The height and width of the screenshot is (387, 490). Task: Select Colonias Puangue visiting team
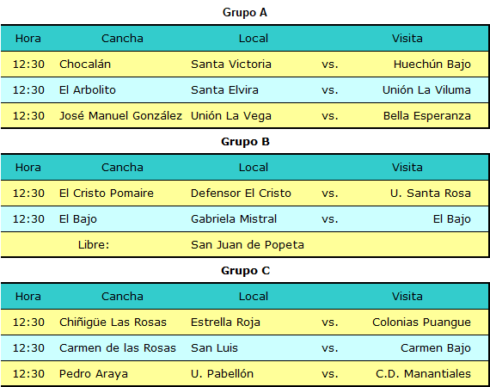coord(421,322)
